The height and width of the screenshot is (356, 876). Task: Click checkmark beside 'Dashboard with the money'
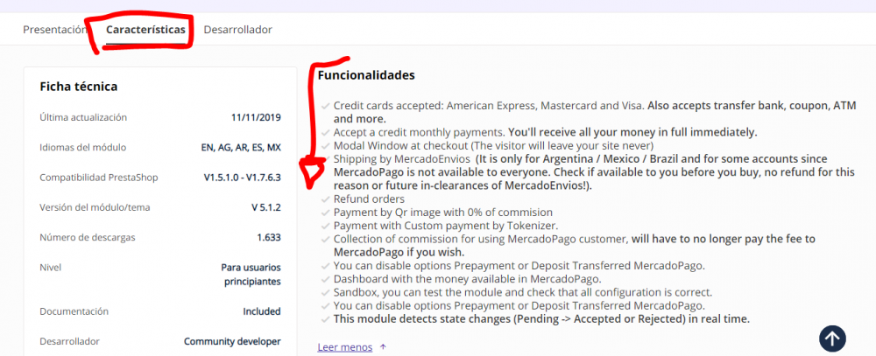325,279
